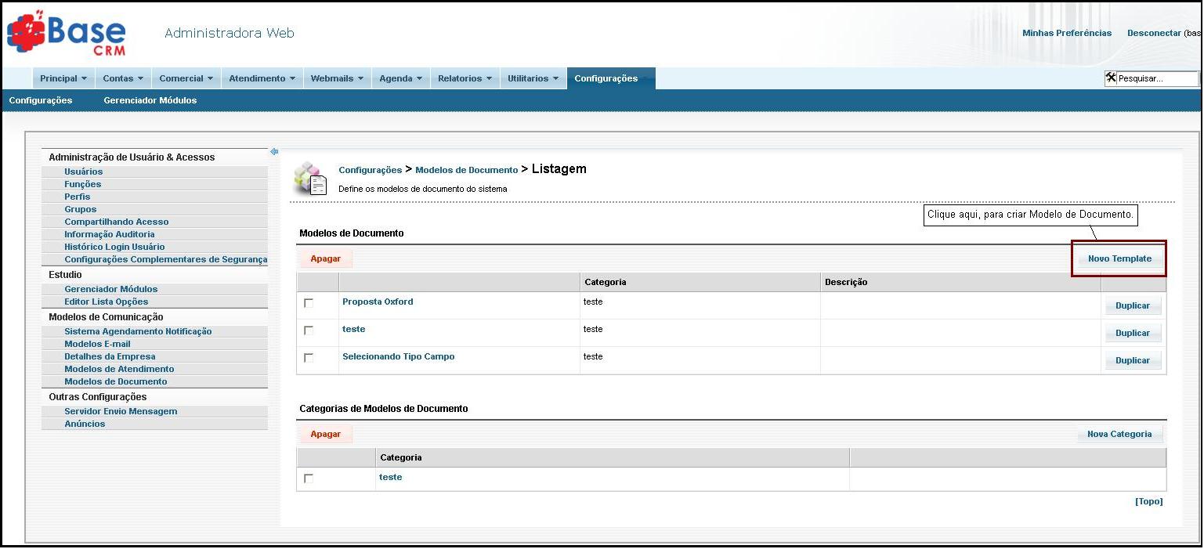The height and width of the screenshot is (549, 1204).
Task: Open the Contas dropdown menu
Action: (122, 78)
